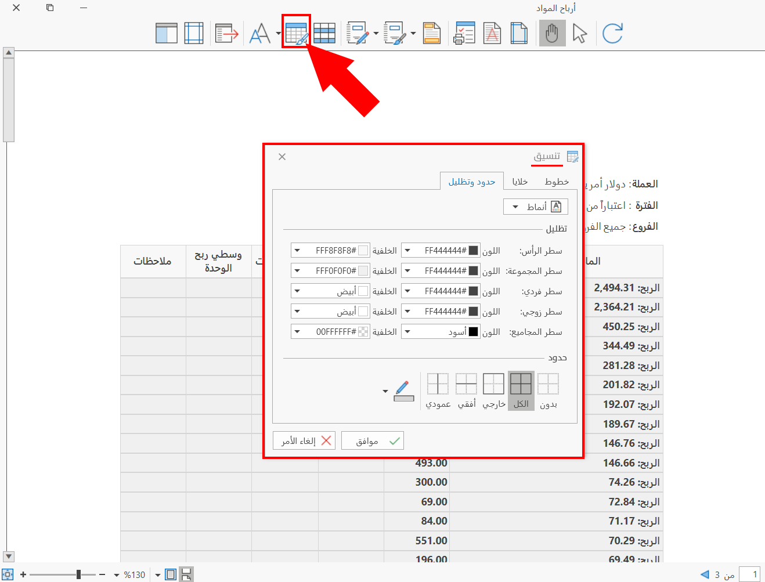765x582 pixels.
Task: Select the حدود وتظليل tab
Action: point(472,182)
